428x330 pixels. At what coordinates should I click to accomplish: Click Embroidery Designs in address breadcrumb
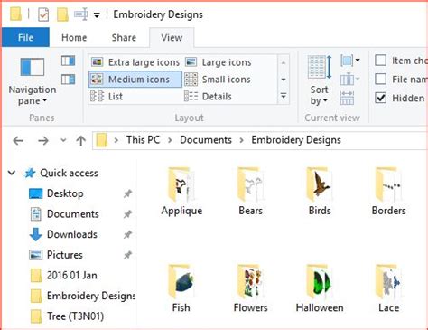(296, 140)
